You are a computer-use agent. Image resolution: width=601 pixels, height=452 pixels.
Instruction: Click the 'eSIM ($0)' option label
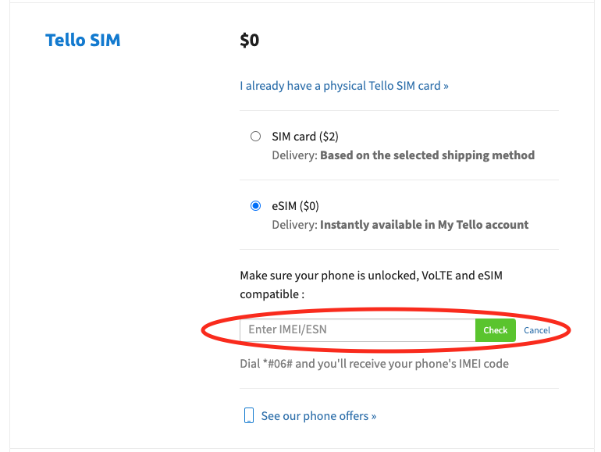pyautogui.click(x=296, y=206)
